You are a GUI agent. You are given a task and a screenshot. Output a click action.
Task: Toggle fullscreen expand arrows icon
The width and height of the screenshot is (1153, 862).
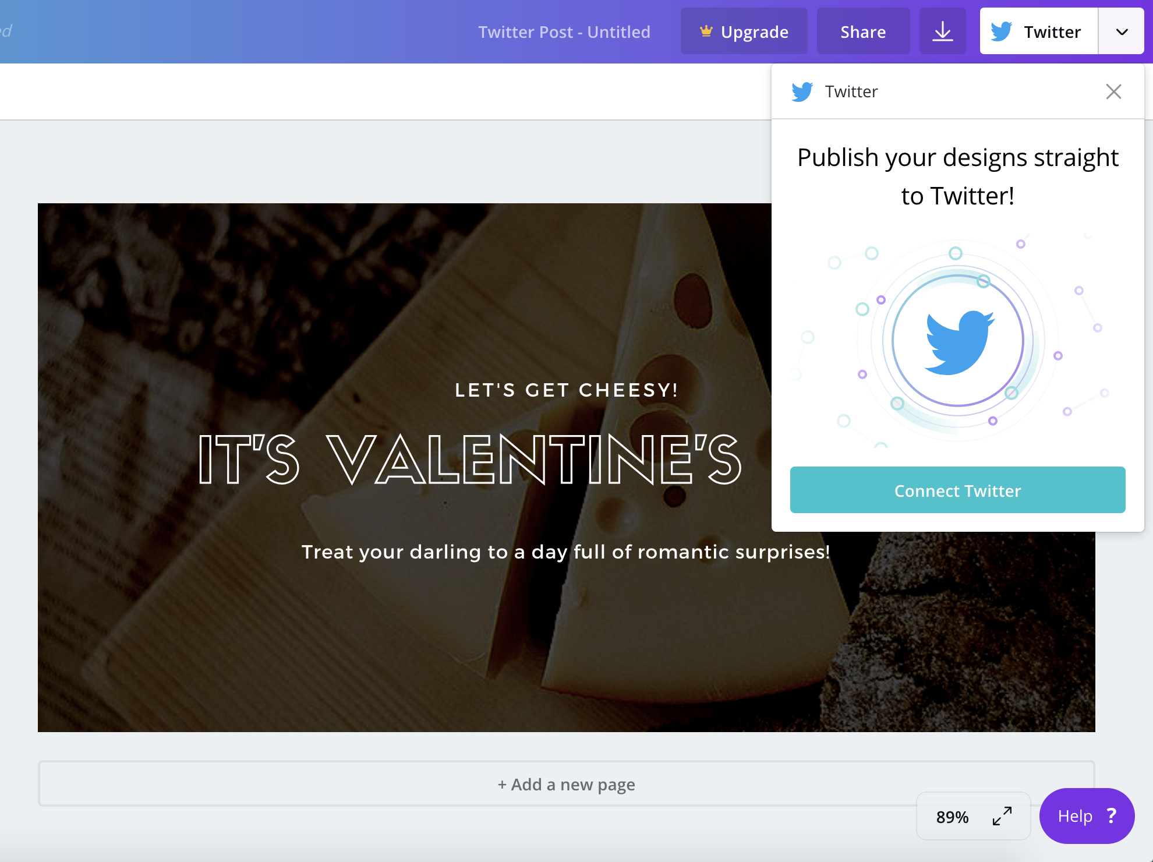(1002, 816)
